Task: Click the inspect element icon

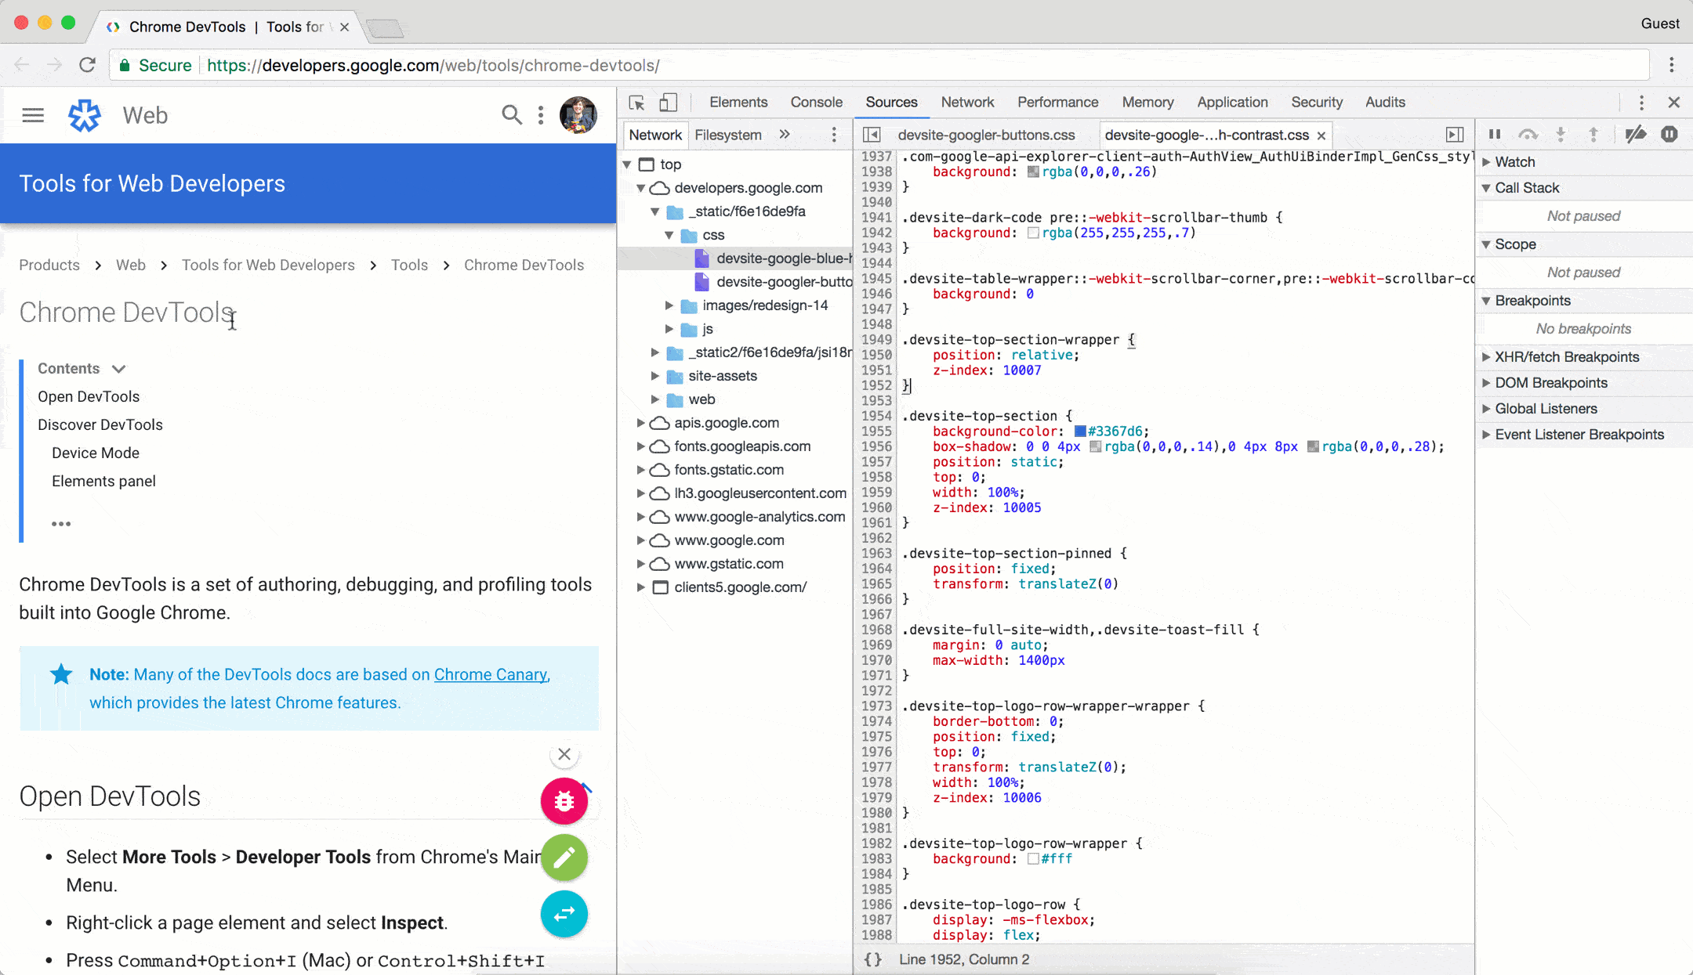Action: pyautogui.click(x=637, y=103)
